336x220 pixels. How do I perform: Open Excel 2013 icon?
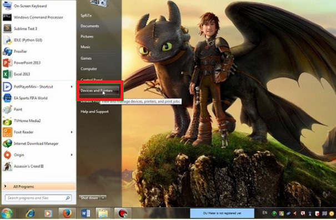click(x=7, y=74)
